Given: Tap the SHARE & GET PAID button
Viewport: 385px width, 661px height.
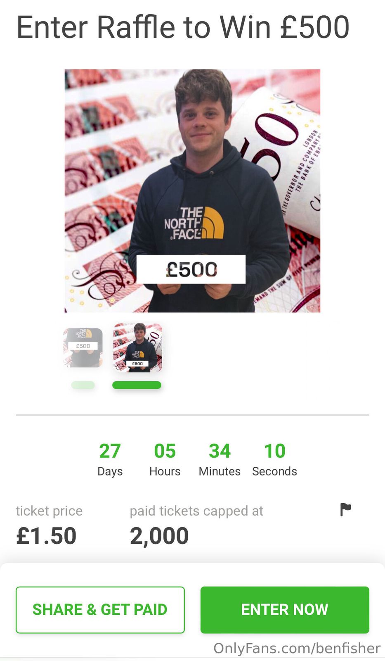Looking at the screenshot, I should click(100, 609).
